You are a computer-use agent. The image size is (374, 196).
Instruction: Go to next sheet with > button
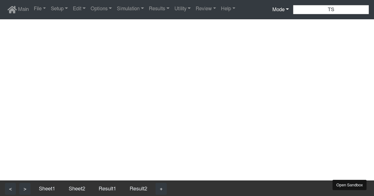point(25,189)
